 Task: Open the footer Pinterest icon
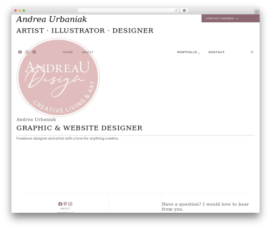pos(65,204)
